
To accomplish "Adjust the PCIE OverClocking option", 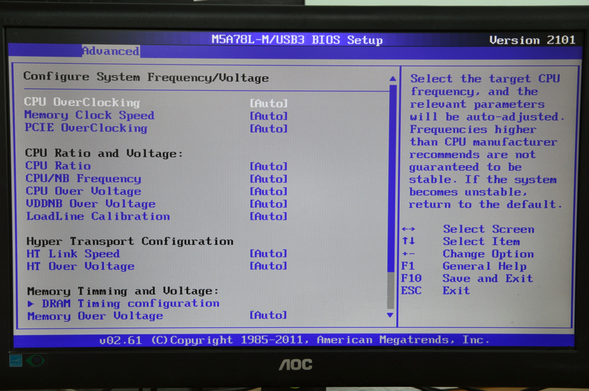I will pyautogui.click(x=86, y=128).
